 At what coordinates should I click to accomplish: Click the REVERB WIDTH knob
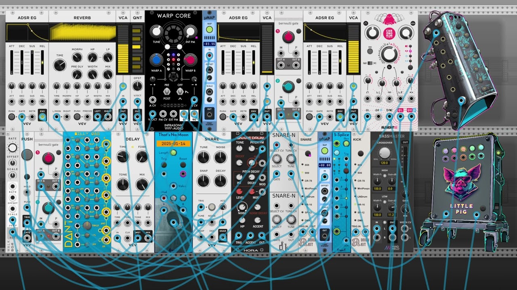point(92,75)
